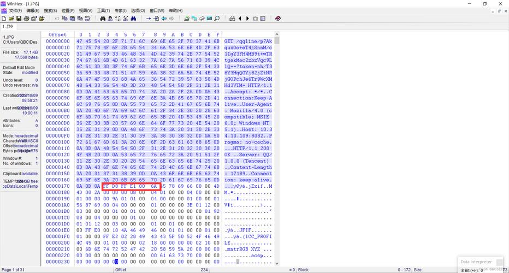Click the vertical scrollbar thumb

click(276, 40)
